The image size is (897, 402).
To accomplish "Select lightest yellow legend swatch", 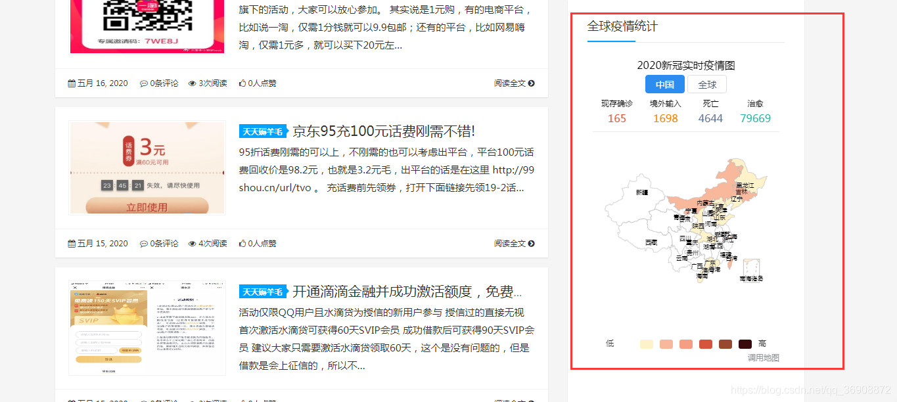I will point(647,344).
